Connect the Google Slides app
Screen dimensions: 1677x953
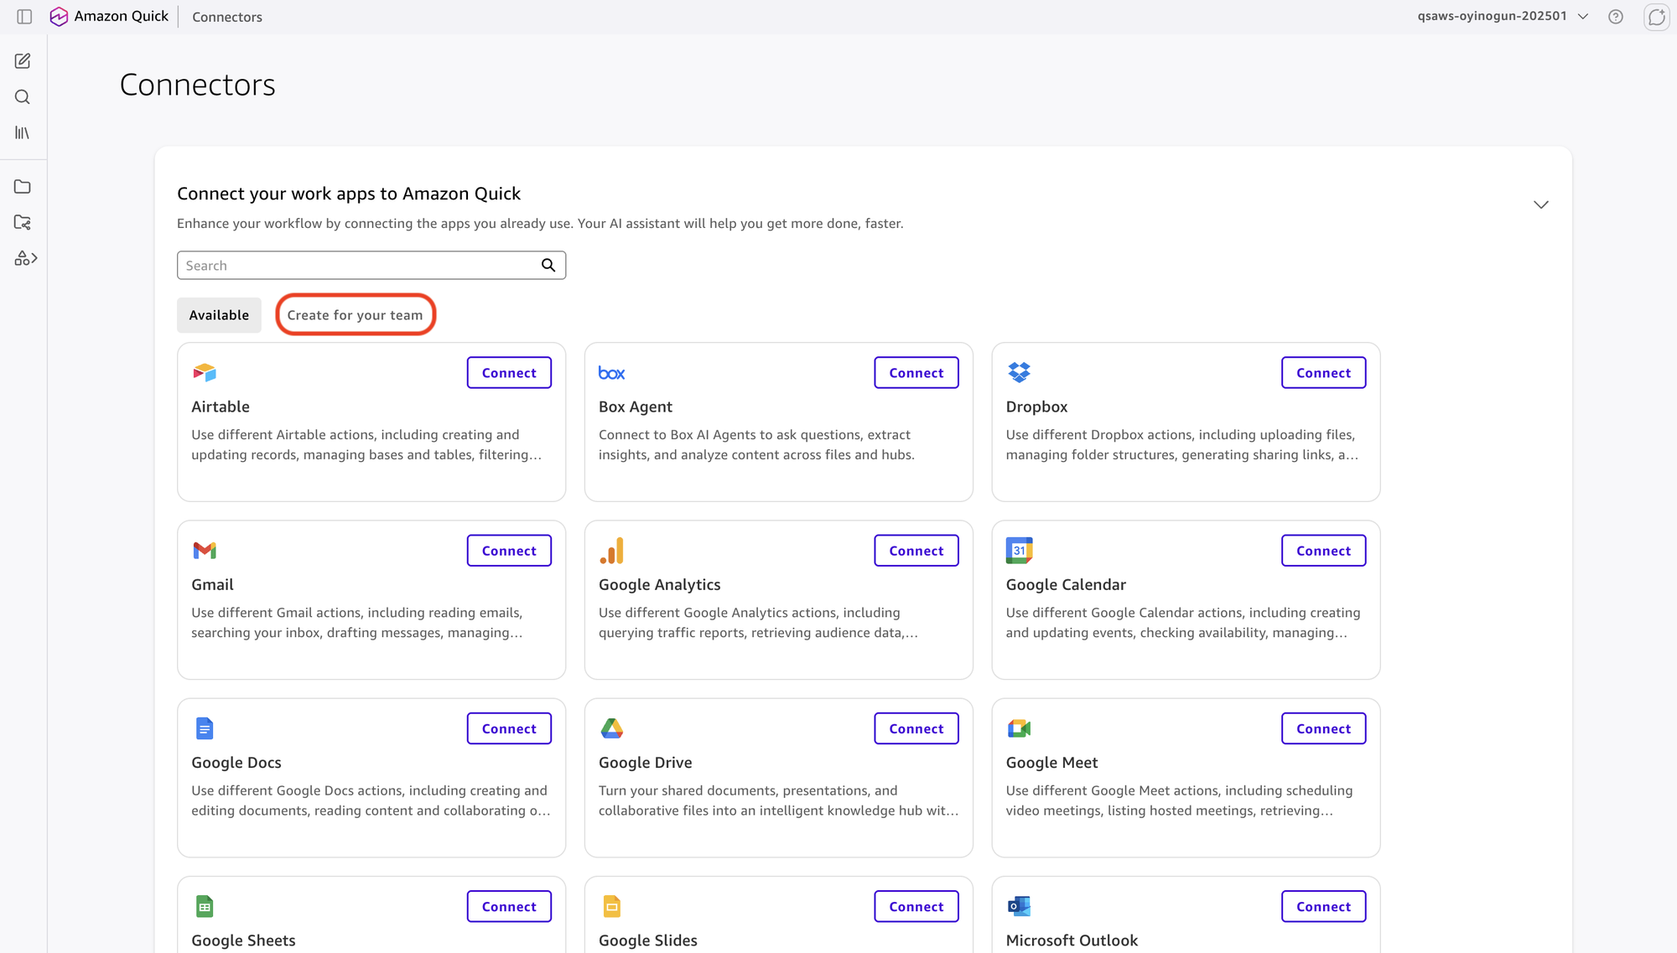[916, 906]
